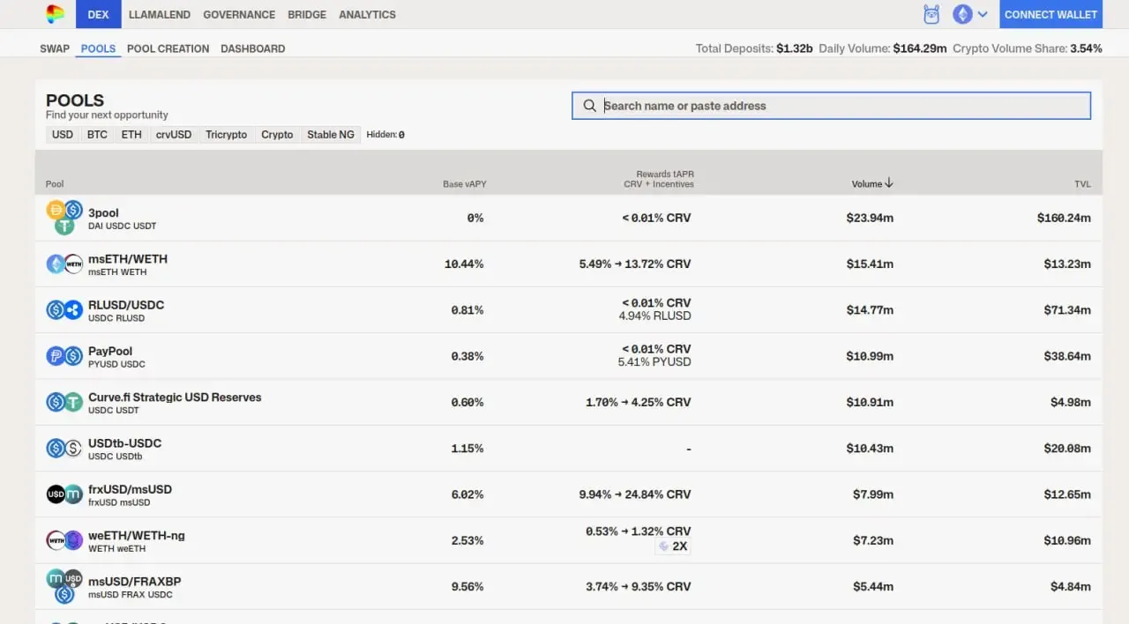Viewport: 1129px width, 624px height.
Task: Click the msETH/WETH token pair icon
Action: tap(64, 264)
